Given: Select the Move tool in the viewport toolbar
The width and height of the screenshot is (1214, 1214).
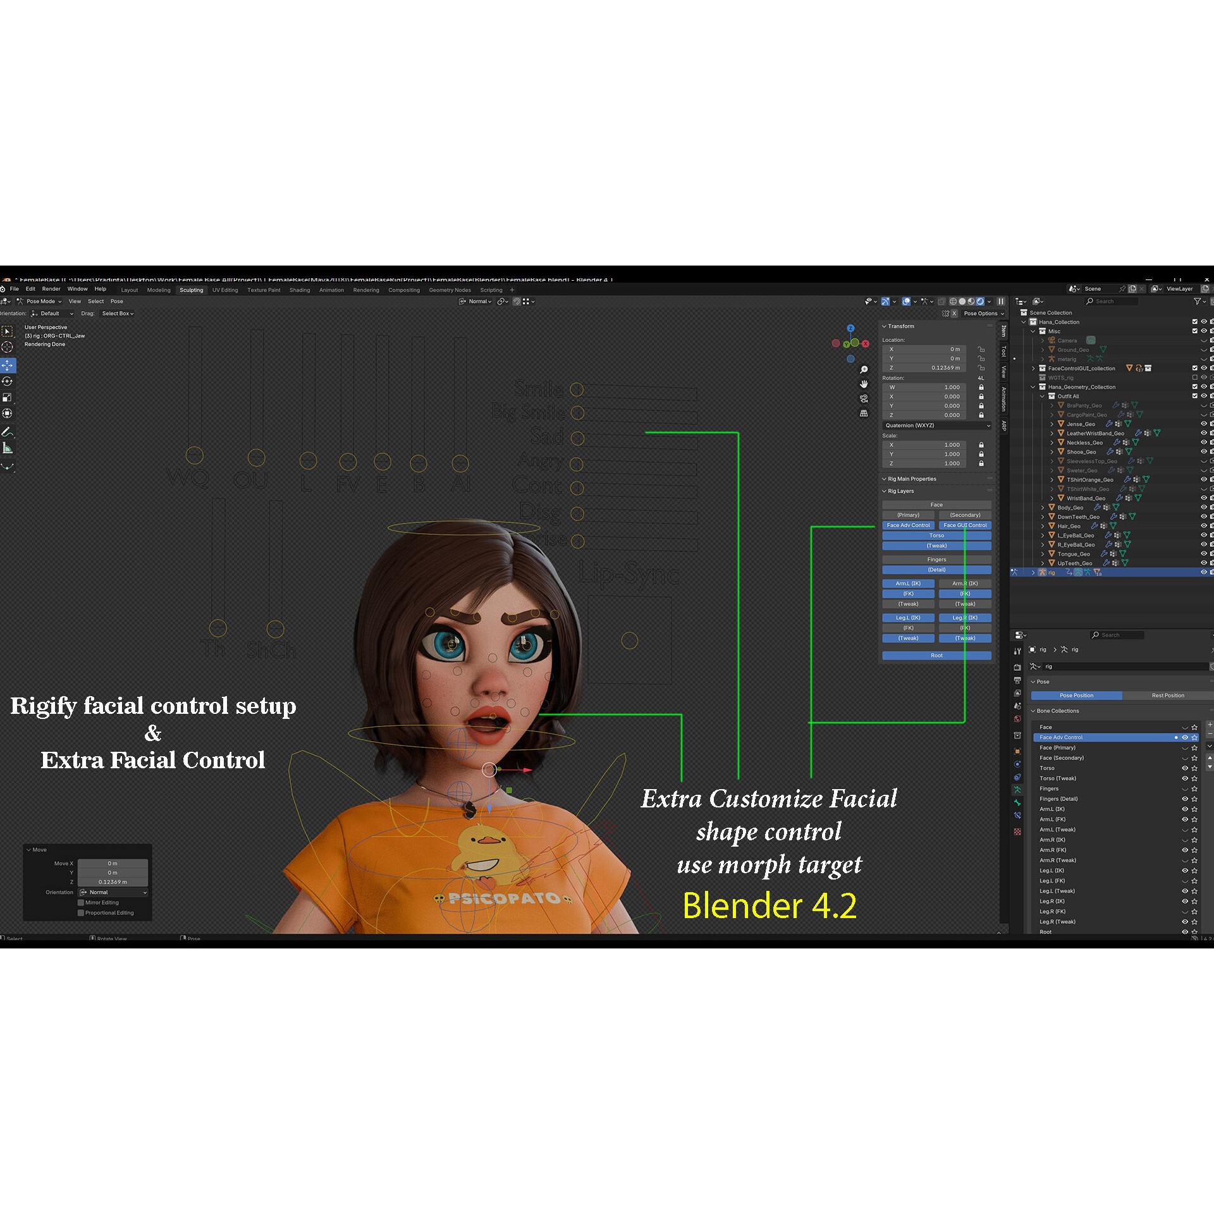Looking at the screenshot, I should click(x=8, y=365).
